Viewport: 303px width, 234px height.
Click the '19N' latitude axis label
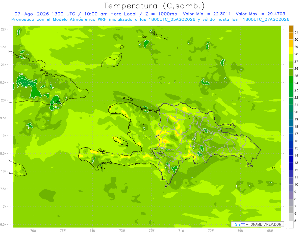(x=4, y=136)
